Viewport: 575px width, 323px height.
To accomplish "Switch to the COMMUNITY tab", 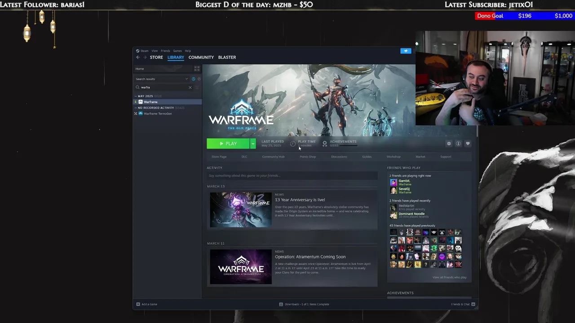I will point(201,57).
